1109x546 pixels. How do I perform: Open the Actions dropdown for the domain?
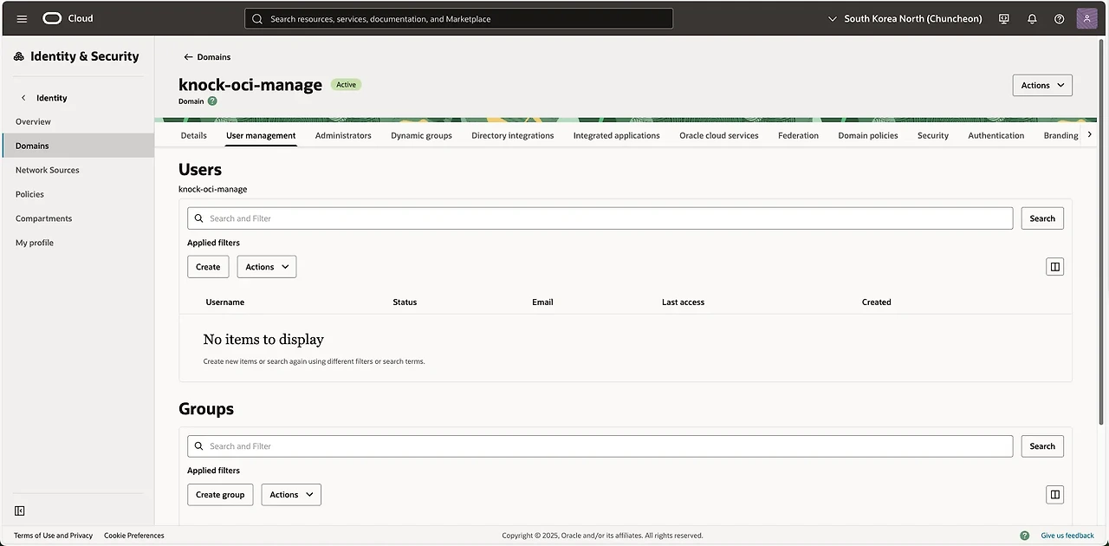pos(1041,85)
